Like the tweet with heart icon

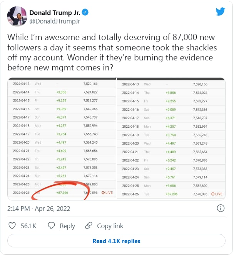tap(12, 226)
